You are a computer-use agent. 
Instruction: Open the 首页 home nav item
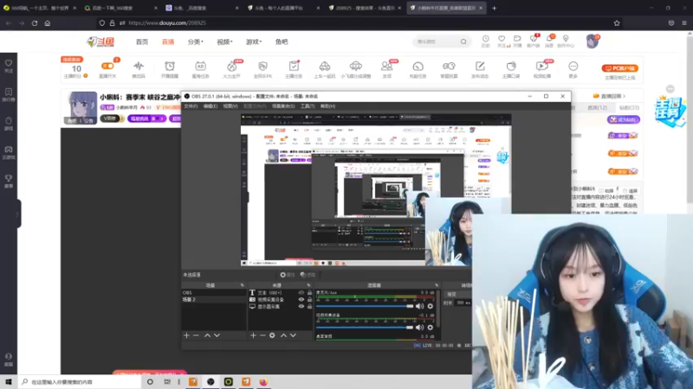click(x=142, y=41)
